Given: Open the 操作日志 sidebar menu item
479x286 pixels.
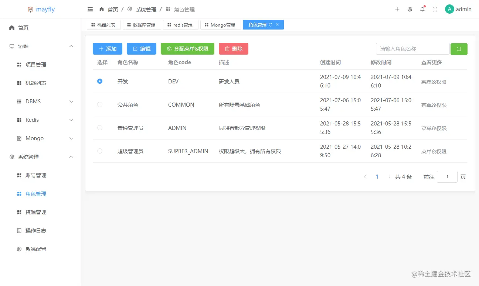Looking at the screenshot, I should [36, 230].
